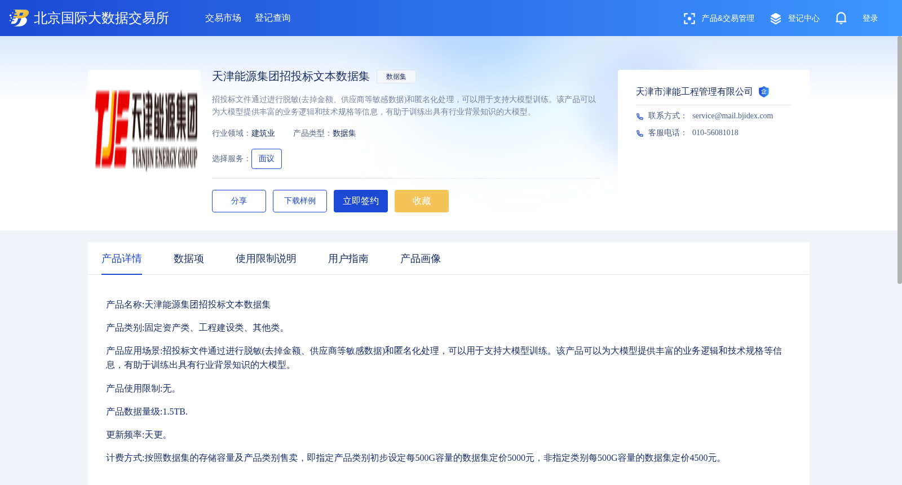Click the company name 天津市津能工程管理有限公司
Image resolution: width=902 pixels, height=485 pixels.
point(695,92)
